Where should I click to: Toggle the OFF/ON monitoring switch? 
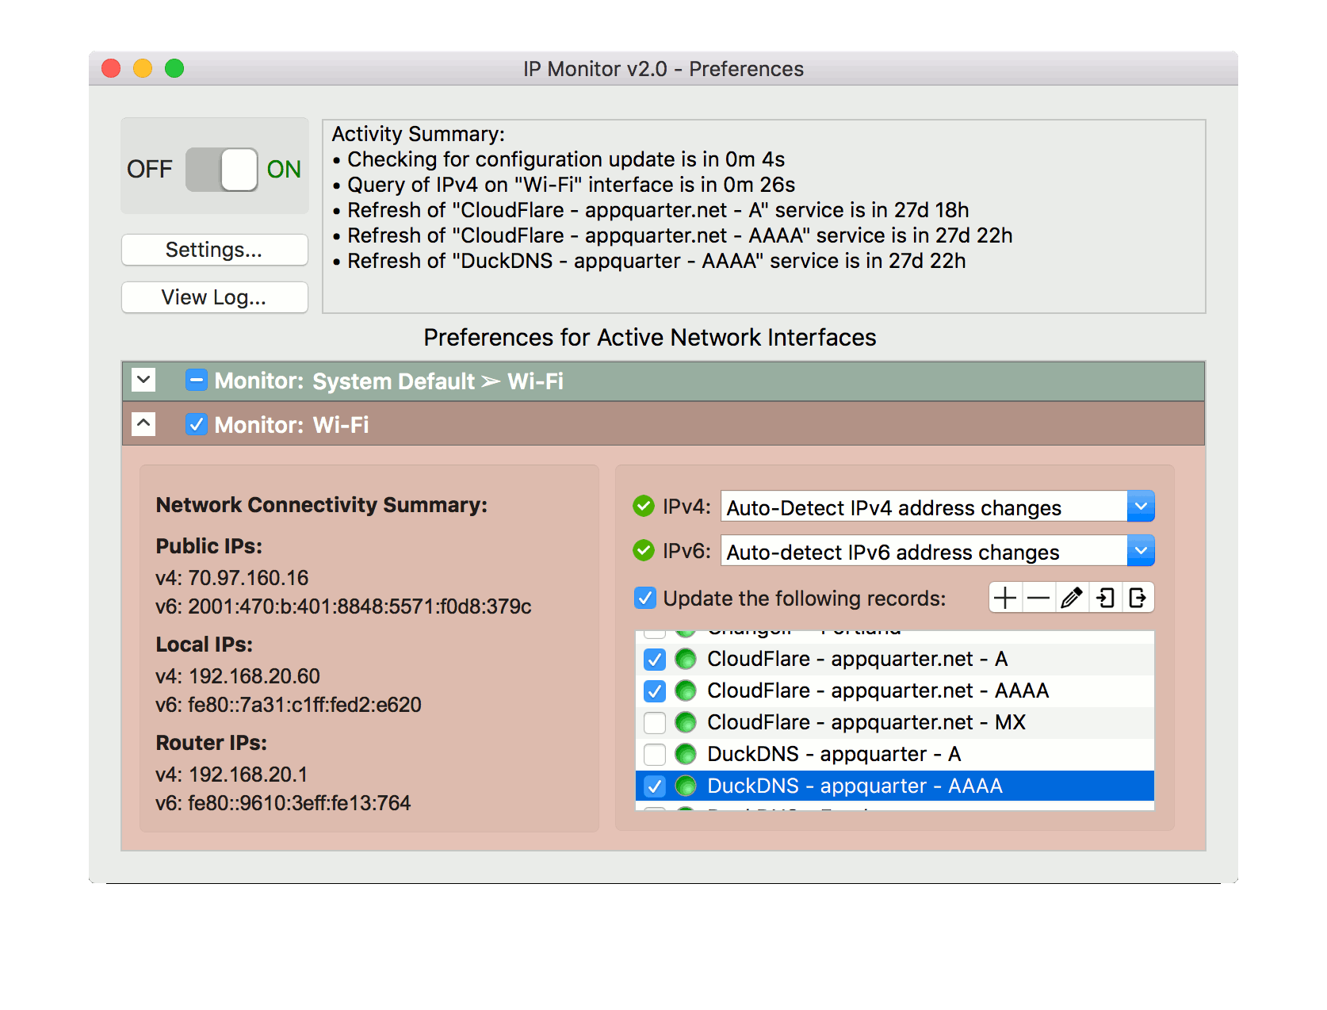click(x=222, y=170)
